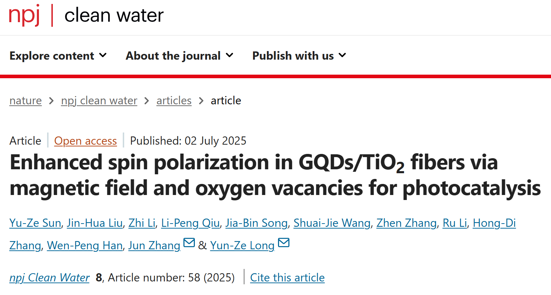Screen dimensions: 551x295
Task: Open npj Clean Water journal link
Action: (x=50, y=278)
